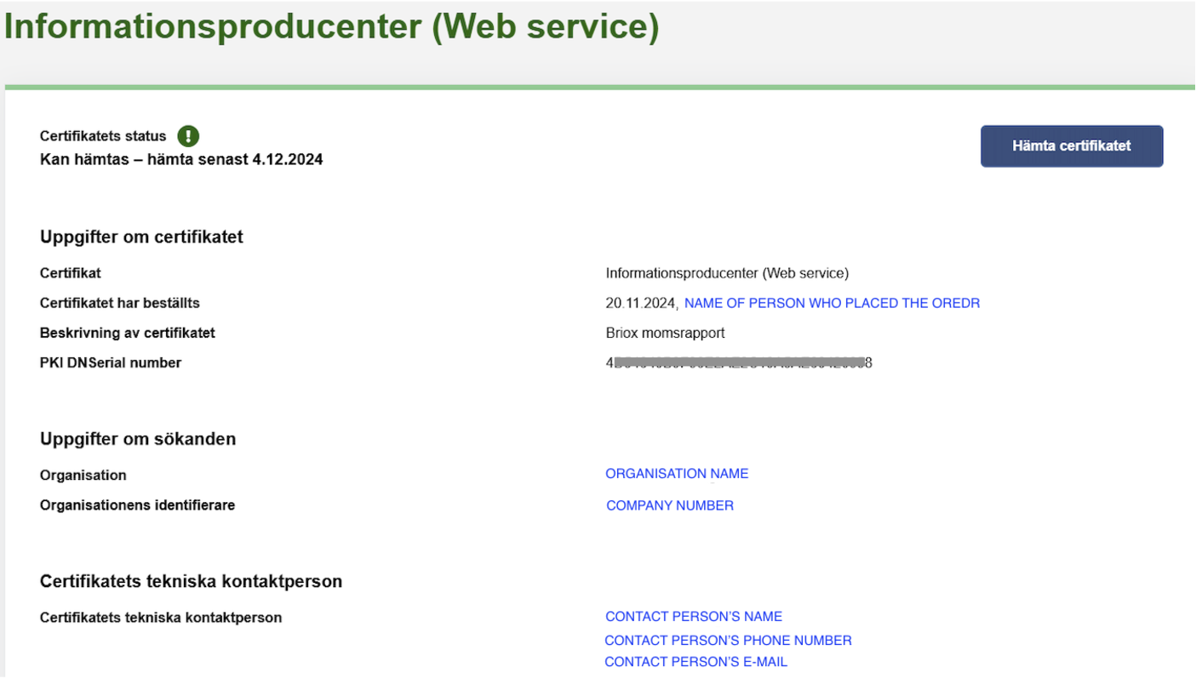Click the Certifikatets status label

103,136
